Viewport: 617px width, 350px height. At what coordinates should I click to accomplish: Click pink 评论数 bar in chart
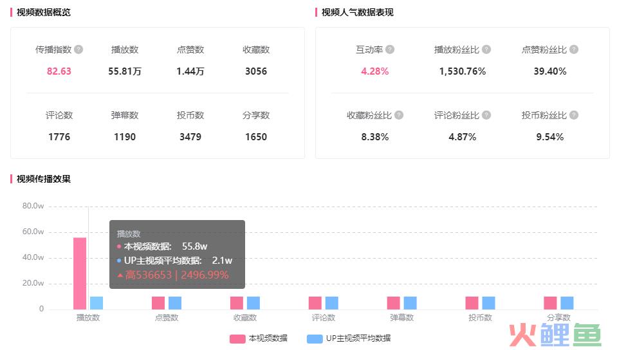coord(315,303)
